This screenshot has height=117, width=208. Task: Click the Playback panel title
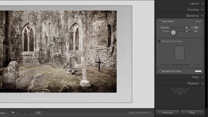tap(193, 83)
